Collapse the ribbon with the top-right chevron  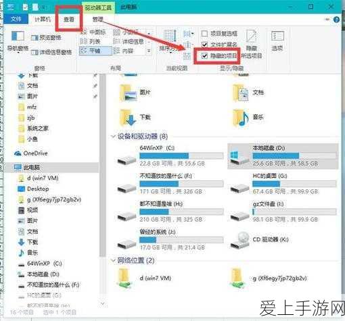(x=327, y=20)
